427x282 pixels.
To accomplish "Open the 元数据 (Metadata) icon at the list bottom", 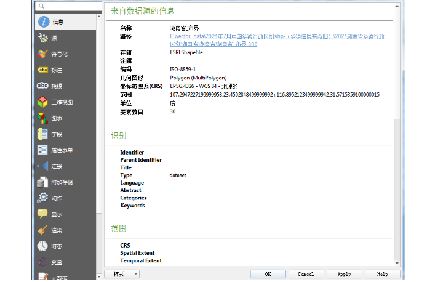I will tap(43, 277).
